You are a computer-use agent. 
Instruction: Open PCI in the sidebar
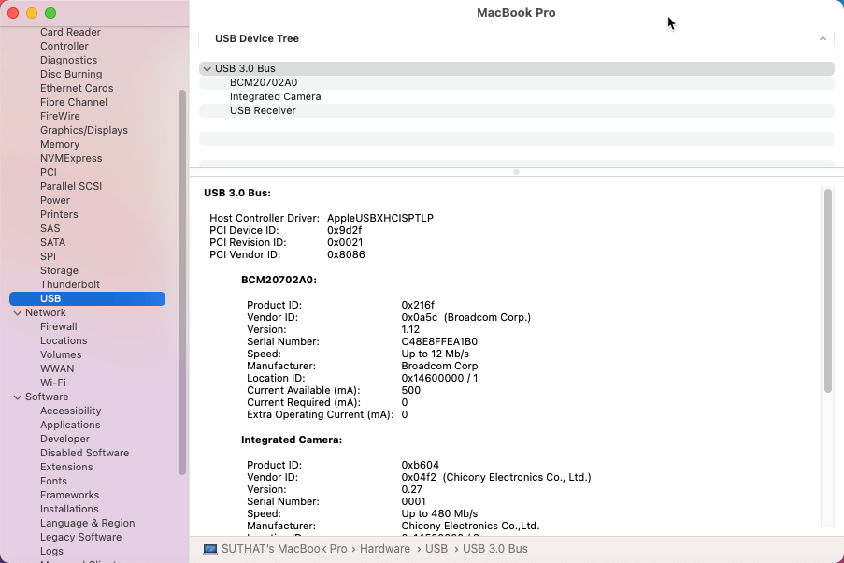pos(49,172)
